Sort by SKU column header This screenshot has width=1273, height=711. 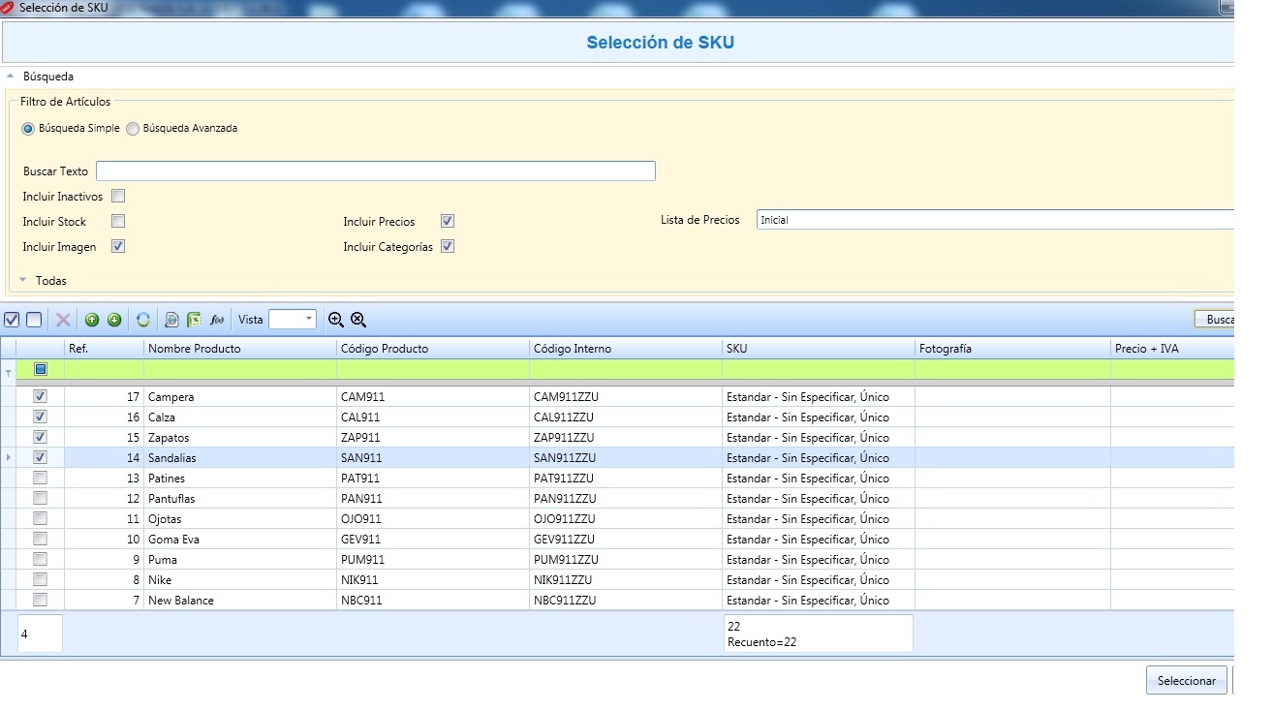(819, 349)
